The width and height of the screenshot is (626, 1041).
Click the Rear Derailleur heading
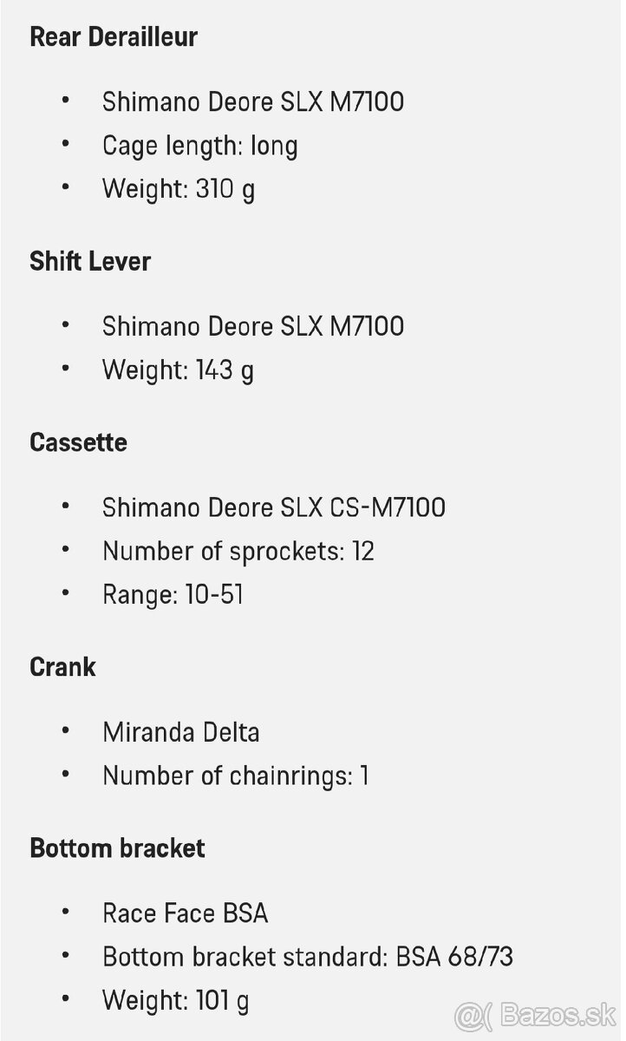(x=114, y=37)
